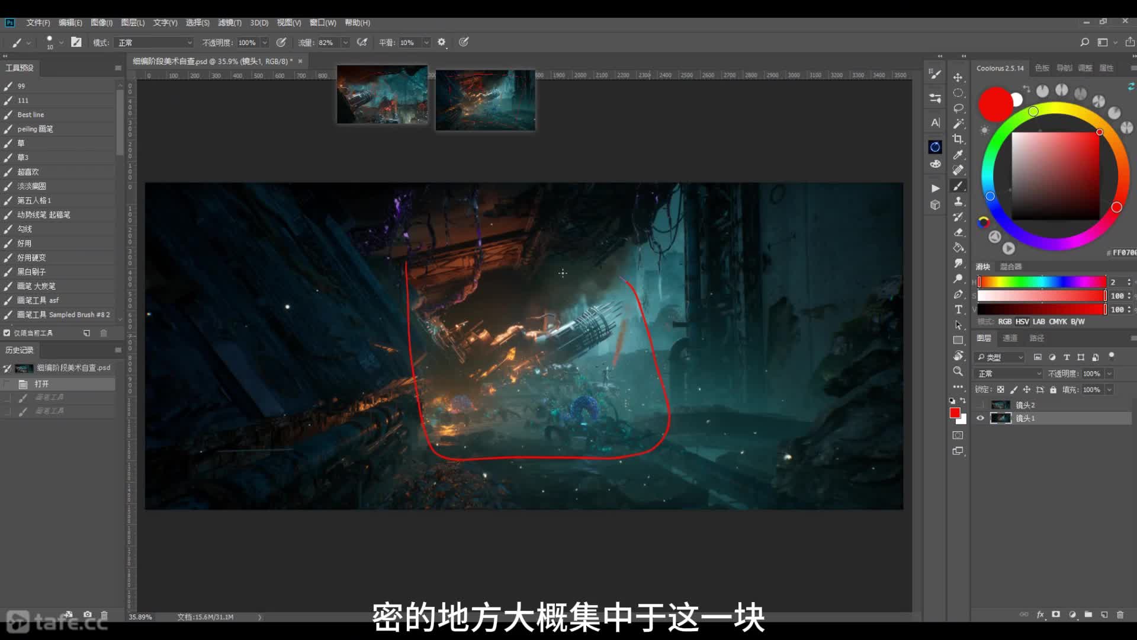Select the Elliptical Marquee tool
Screen dimensions: 1137x640
pyautogui.click(x=958, y=93)
